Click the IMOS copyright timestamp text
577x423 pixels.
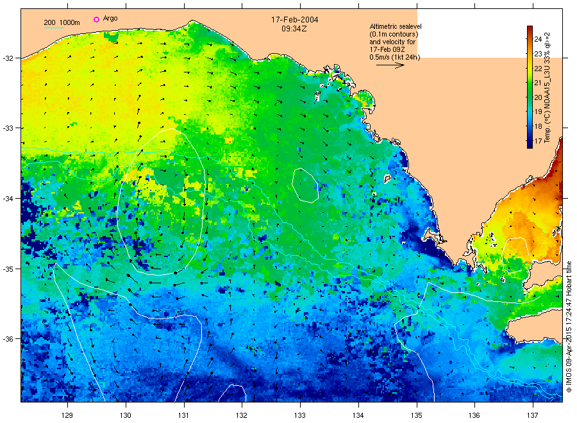[x=569, y=327]
